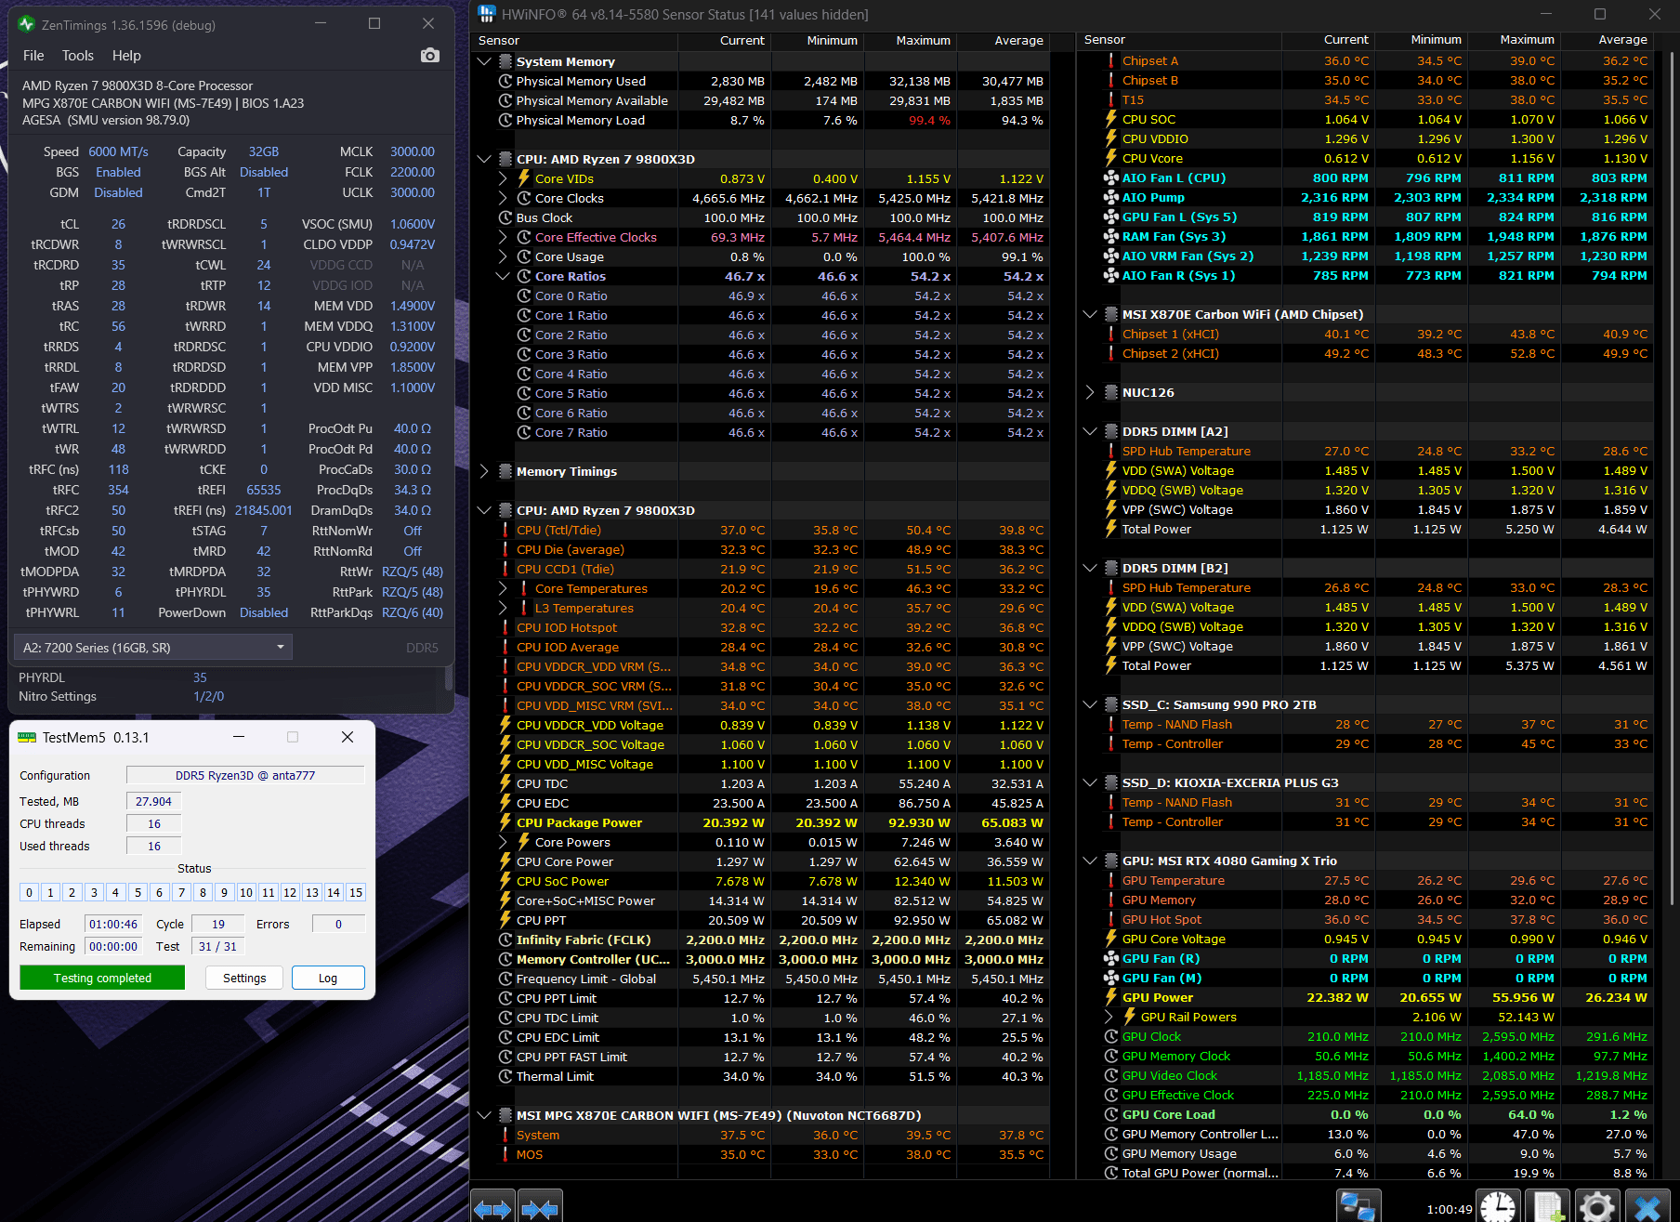The height and width of the screenshot is (1222, 1680).
Task: Collapse the GPU: MSI RTX 4080 group
Action: click(x=1089, y=861)
